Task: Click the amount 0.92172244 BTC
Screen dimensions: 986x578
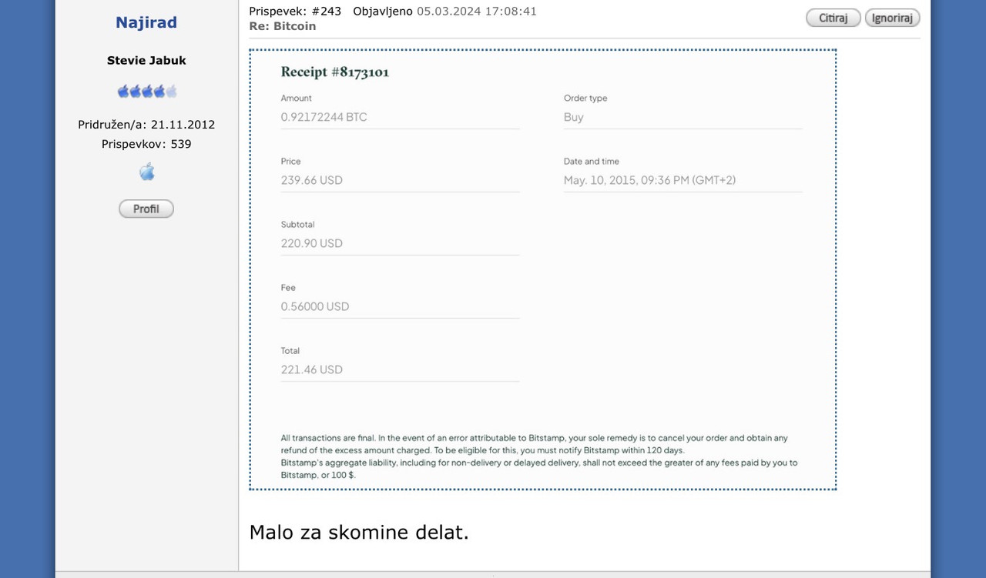Action: pos(324,117)
